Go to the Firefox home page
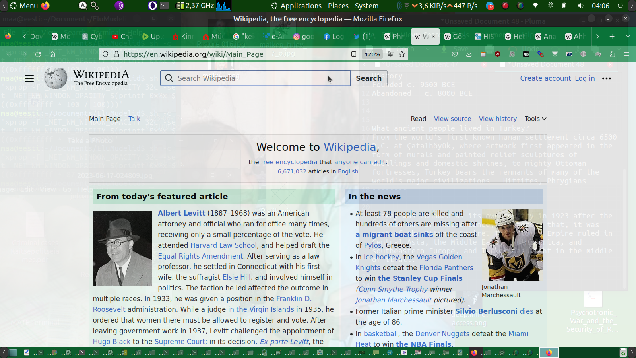The width and height of the screenshot is (636, 358). tap(52, 54)
